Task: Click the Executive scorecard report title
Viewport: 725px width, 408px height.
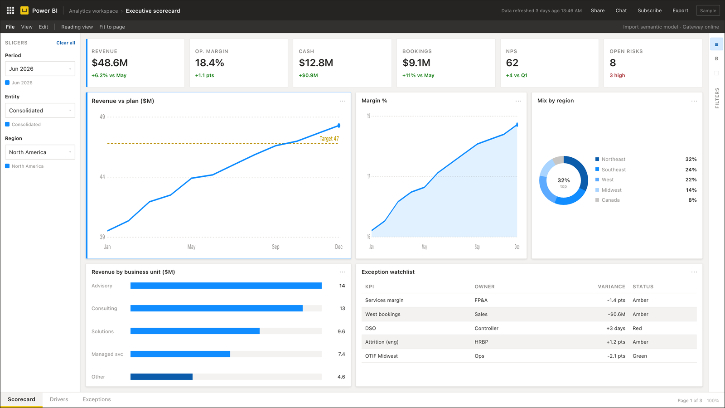Action: pyautogui.click(x=153, y=11)
